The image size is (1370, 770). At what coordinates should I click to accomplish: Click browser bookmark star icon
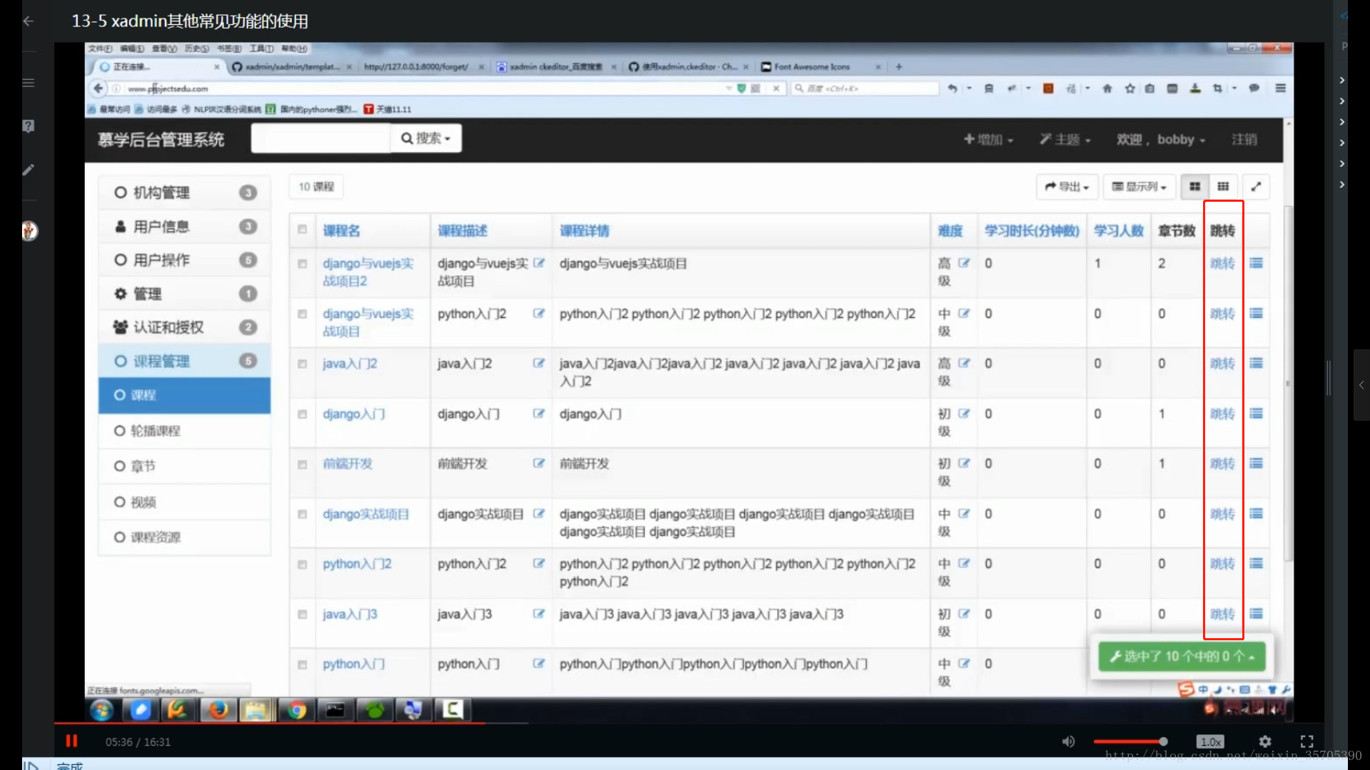coord(1130,88)
